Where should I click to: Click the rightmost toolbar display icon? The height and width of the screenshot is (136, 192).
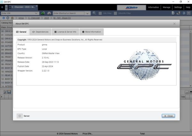188,13
